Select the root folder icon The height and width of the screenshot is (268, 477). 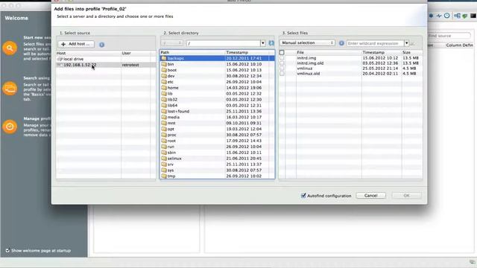coord(164,141)
